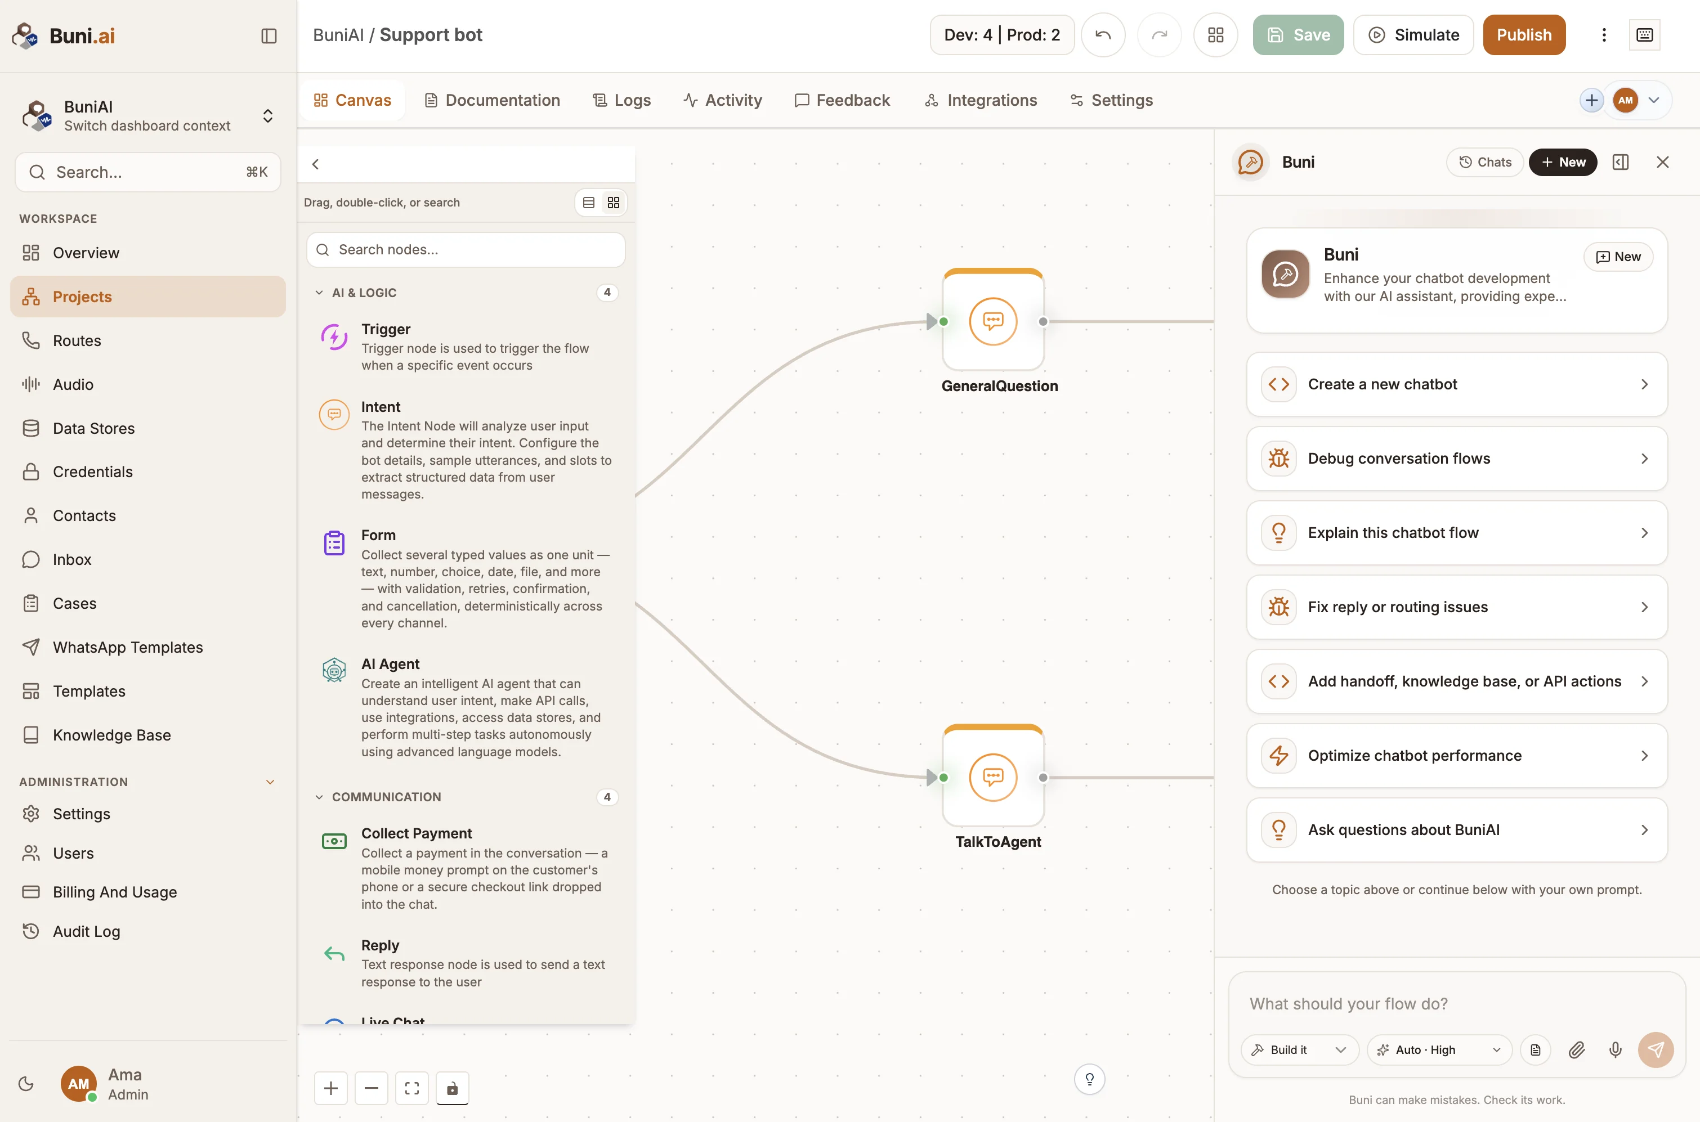Open the grid layout icon in top bar
Screen dimensions: 1700x1122
1215,35
